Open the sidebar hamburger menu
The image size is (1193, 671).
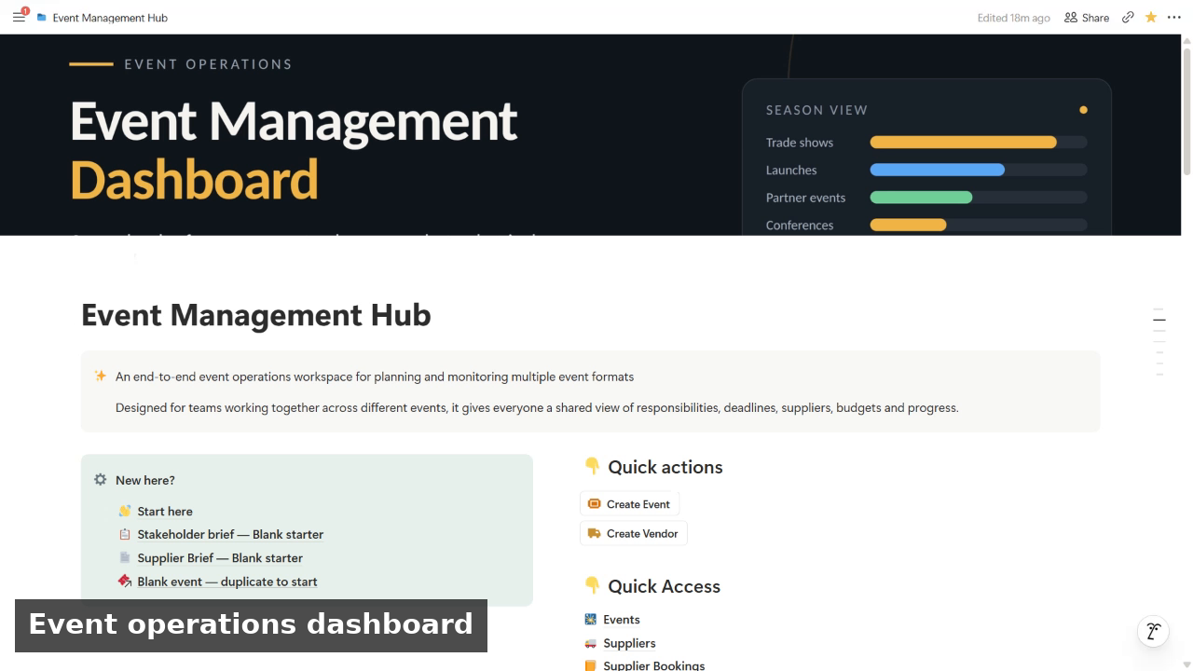pyautogui.click(x=19, y=17)
